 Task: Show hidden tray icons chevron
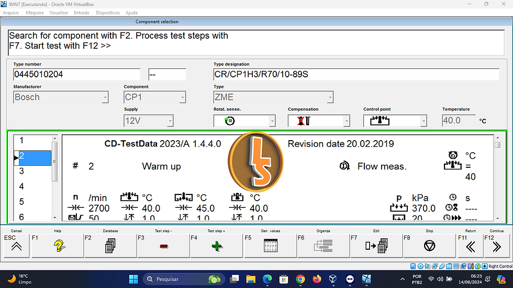(403, 279)
